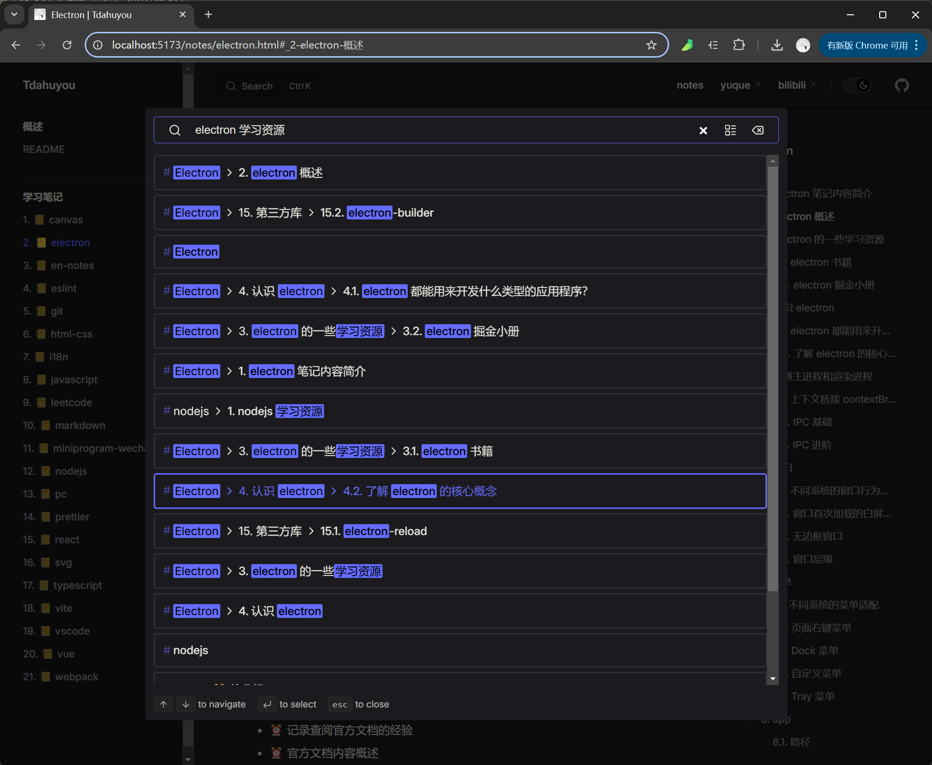Screen dimensions: 932x765
Task: Bookmark this page with star icon
Action: (x=651, y=45)
